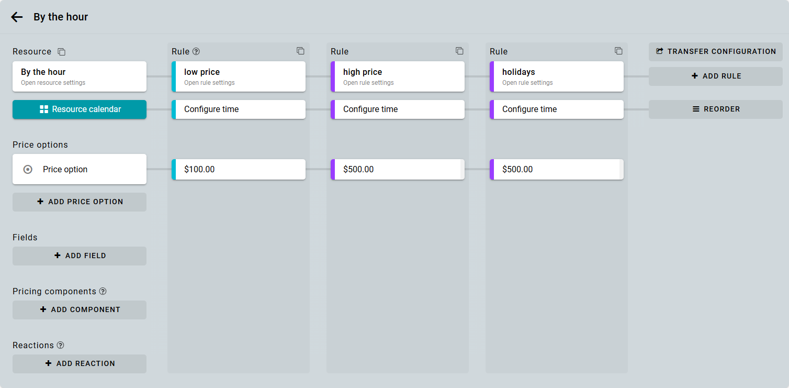Open help icon next to first Rule
789x388 pixels.
[x=196, y=51]
